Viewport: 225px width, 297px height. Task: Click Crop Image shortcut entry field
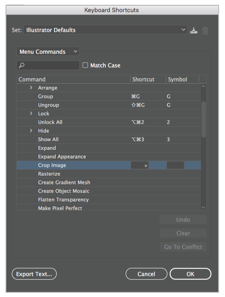[x=140, y=165]
